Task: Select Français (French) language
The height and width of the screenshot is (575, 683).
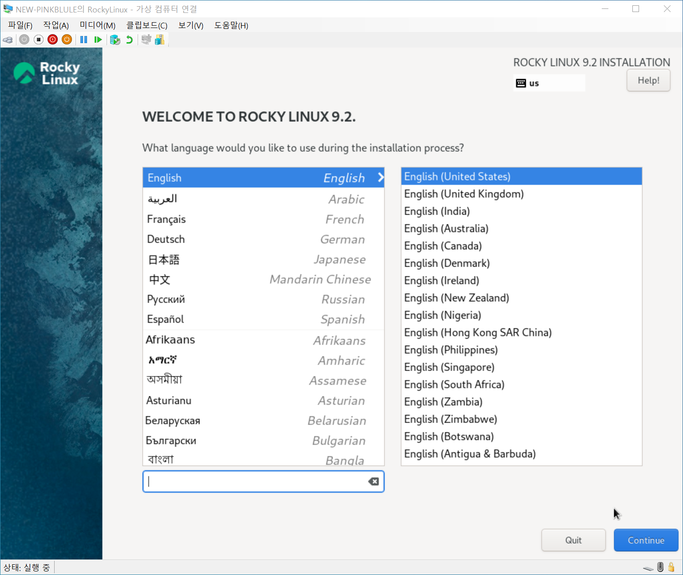Action: point(263,219)
